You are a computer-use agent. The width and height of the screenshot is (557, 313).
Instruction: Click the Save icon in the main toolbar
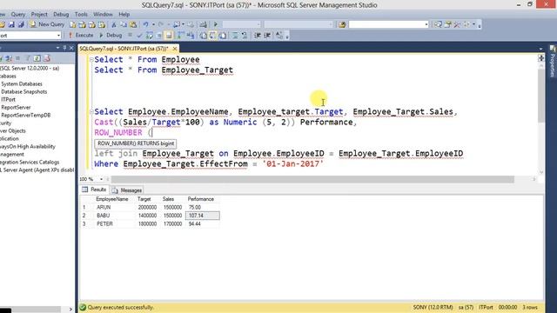click(11, 24)
